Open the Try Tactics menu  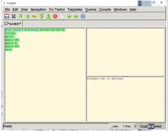click(x=57, y=10)
